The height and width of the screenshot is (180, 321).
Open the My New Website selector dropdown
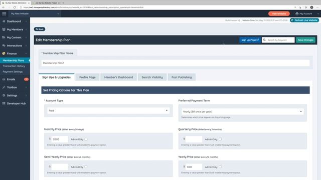[35, 13]
